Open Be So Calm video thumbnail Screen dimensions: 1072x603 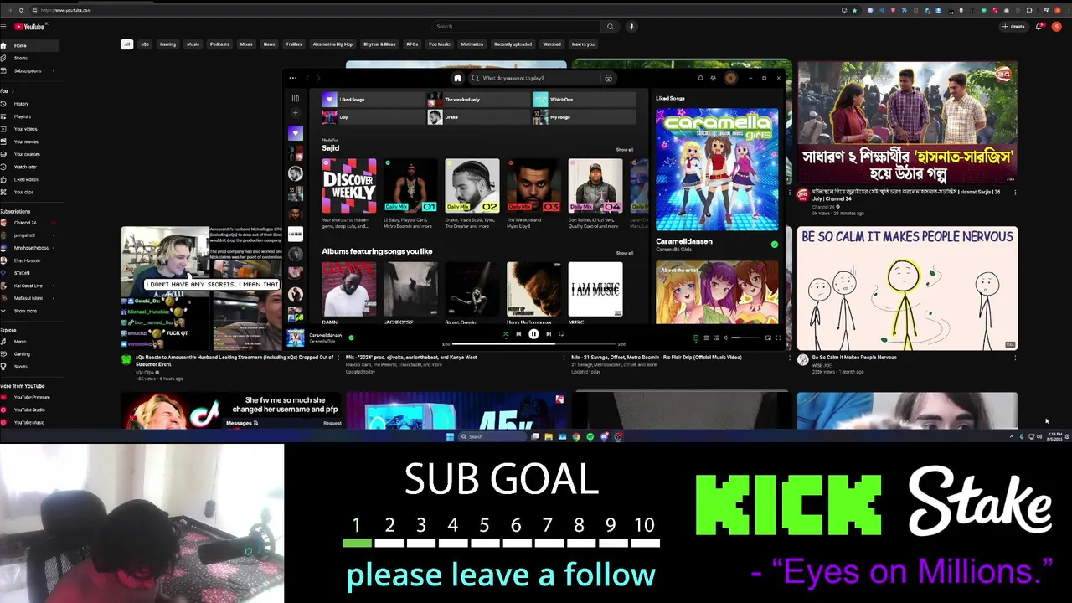(x=907, y=288)
